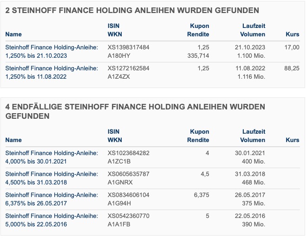Sort the top table by Laufzeit

tap(254, 26)
